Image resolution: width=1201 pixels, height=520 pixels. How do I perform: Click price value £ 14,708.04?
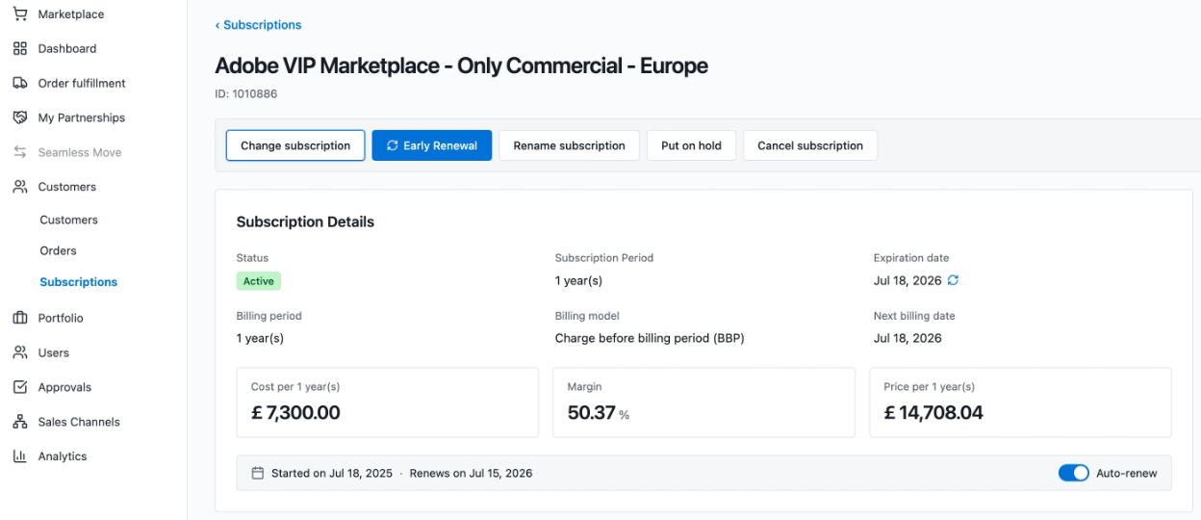tap(933, 413)
